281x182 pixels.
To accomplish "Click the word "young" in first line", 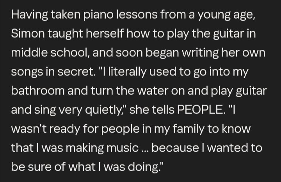I will (214, 16).
